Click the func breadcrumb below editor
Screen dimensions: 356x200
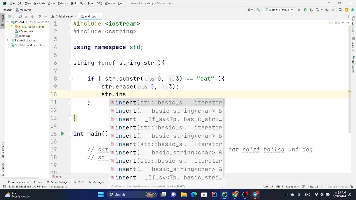tap(57, 177)
